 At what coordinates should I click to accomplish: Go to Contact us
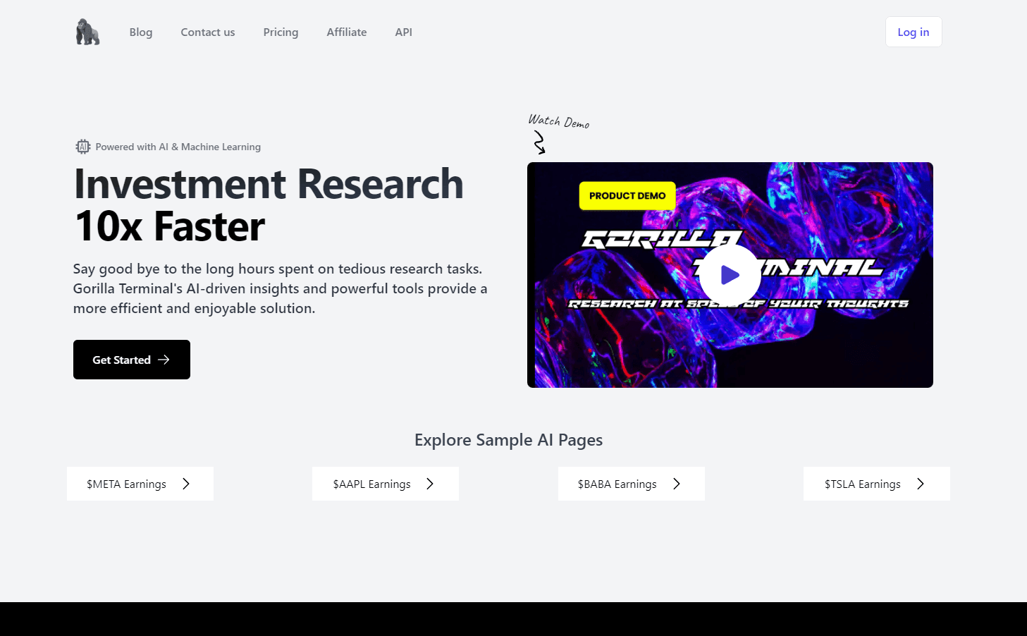pos(208,32)
